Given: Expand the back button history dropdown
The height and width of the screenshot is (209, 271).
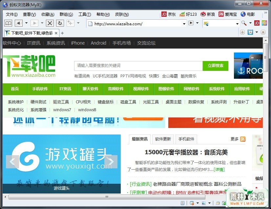Looking at the screenshot, I should [27, 23].
